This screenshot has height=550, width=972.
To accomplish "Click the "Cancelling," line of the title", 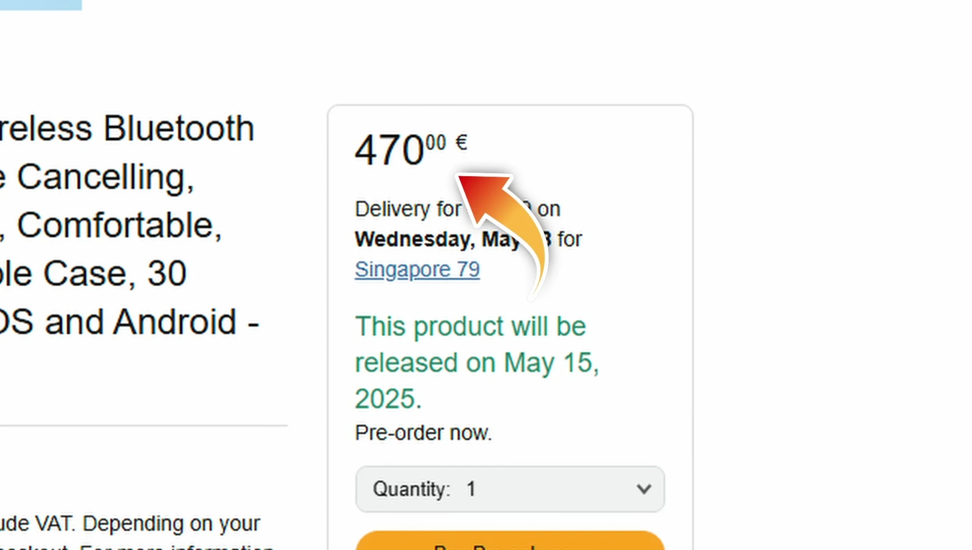I will click(105, 177).
